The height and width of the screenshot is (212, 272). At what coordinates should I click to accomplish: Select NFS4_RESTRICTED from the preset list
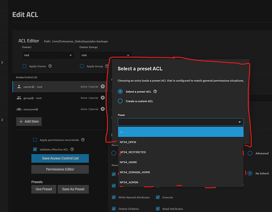point(134,152)
